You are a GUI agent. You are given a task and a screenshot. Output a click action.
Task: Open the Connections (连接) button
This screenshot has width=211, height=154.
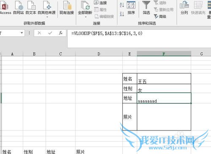coord(100,3)
